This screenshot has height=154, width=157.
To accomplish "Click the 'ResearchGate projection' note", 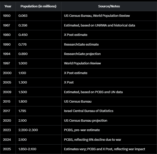I will point(82,54).
